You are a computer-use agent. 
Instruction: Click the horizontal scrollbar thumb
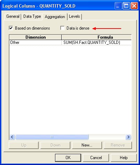(52, 137)
